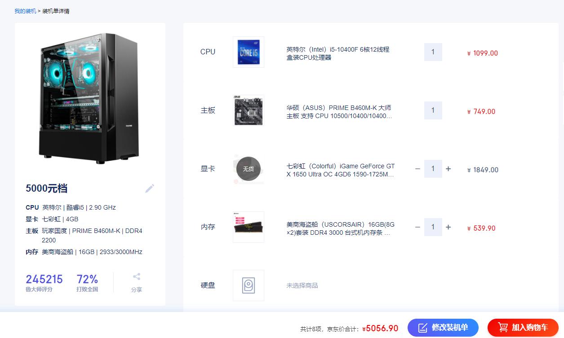Open the Intel i5 CPU product thumbnail
Image resolution: width=564 pixels, height=338 pixels.
248,52
